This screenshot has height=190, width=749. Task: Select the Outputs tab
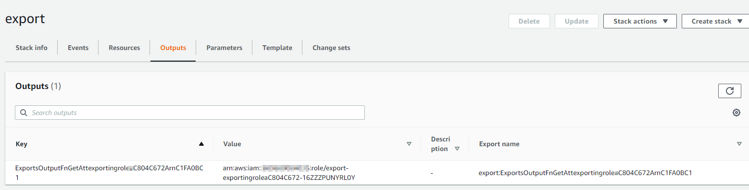[173, 48]
